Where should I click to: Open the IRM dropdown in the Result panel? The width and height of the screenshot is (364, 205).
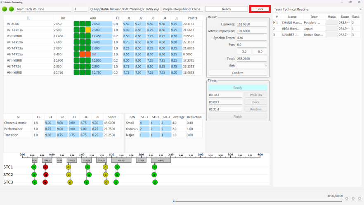click(252, 66)
